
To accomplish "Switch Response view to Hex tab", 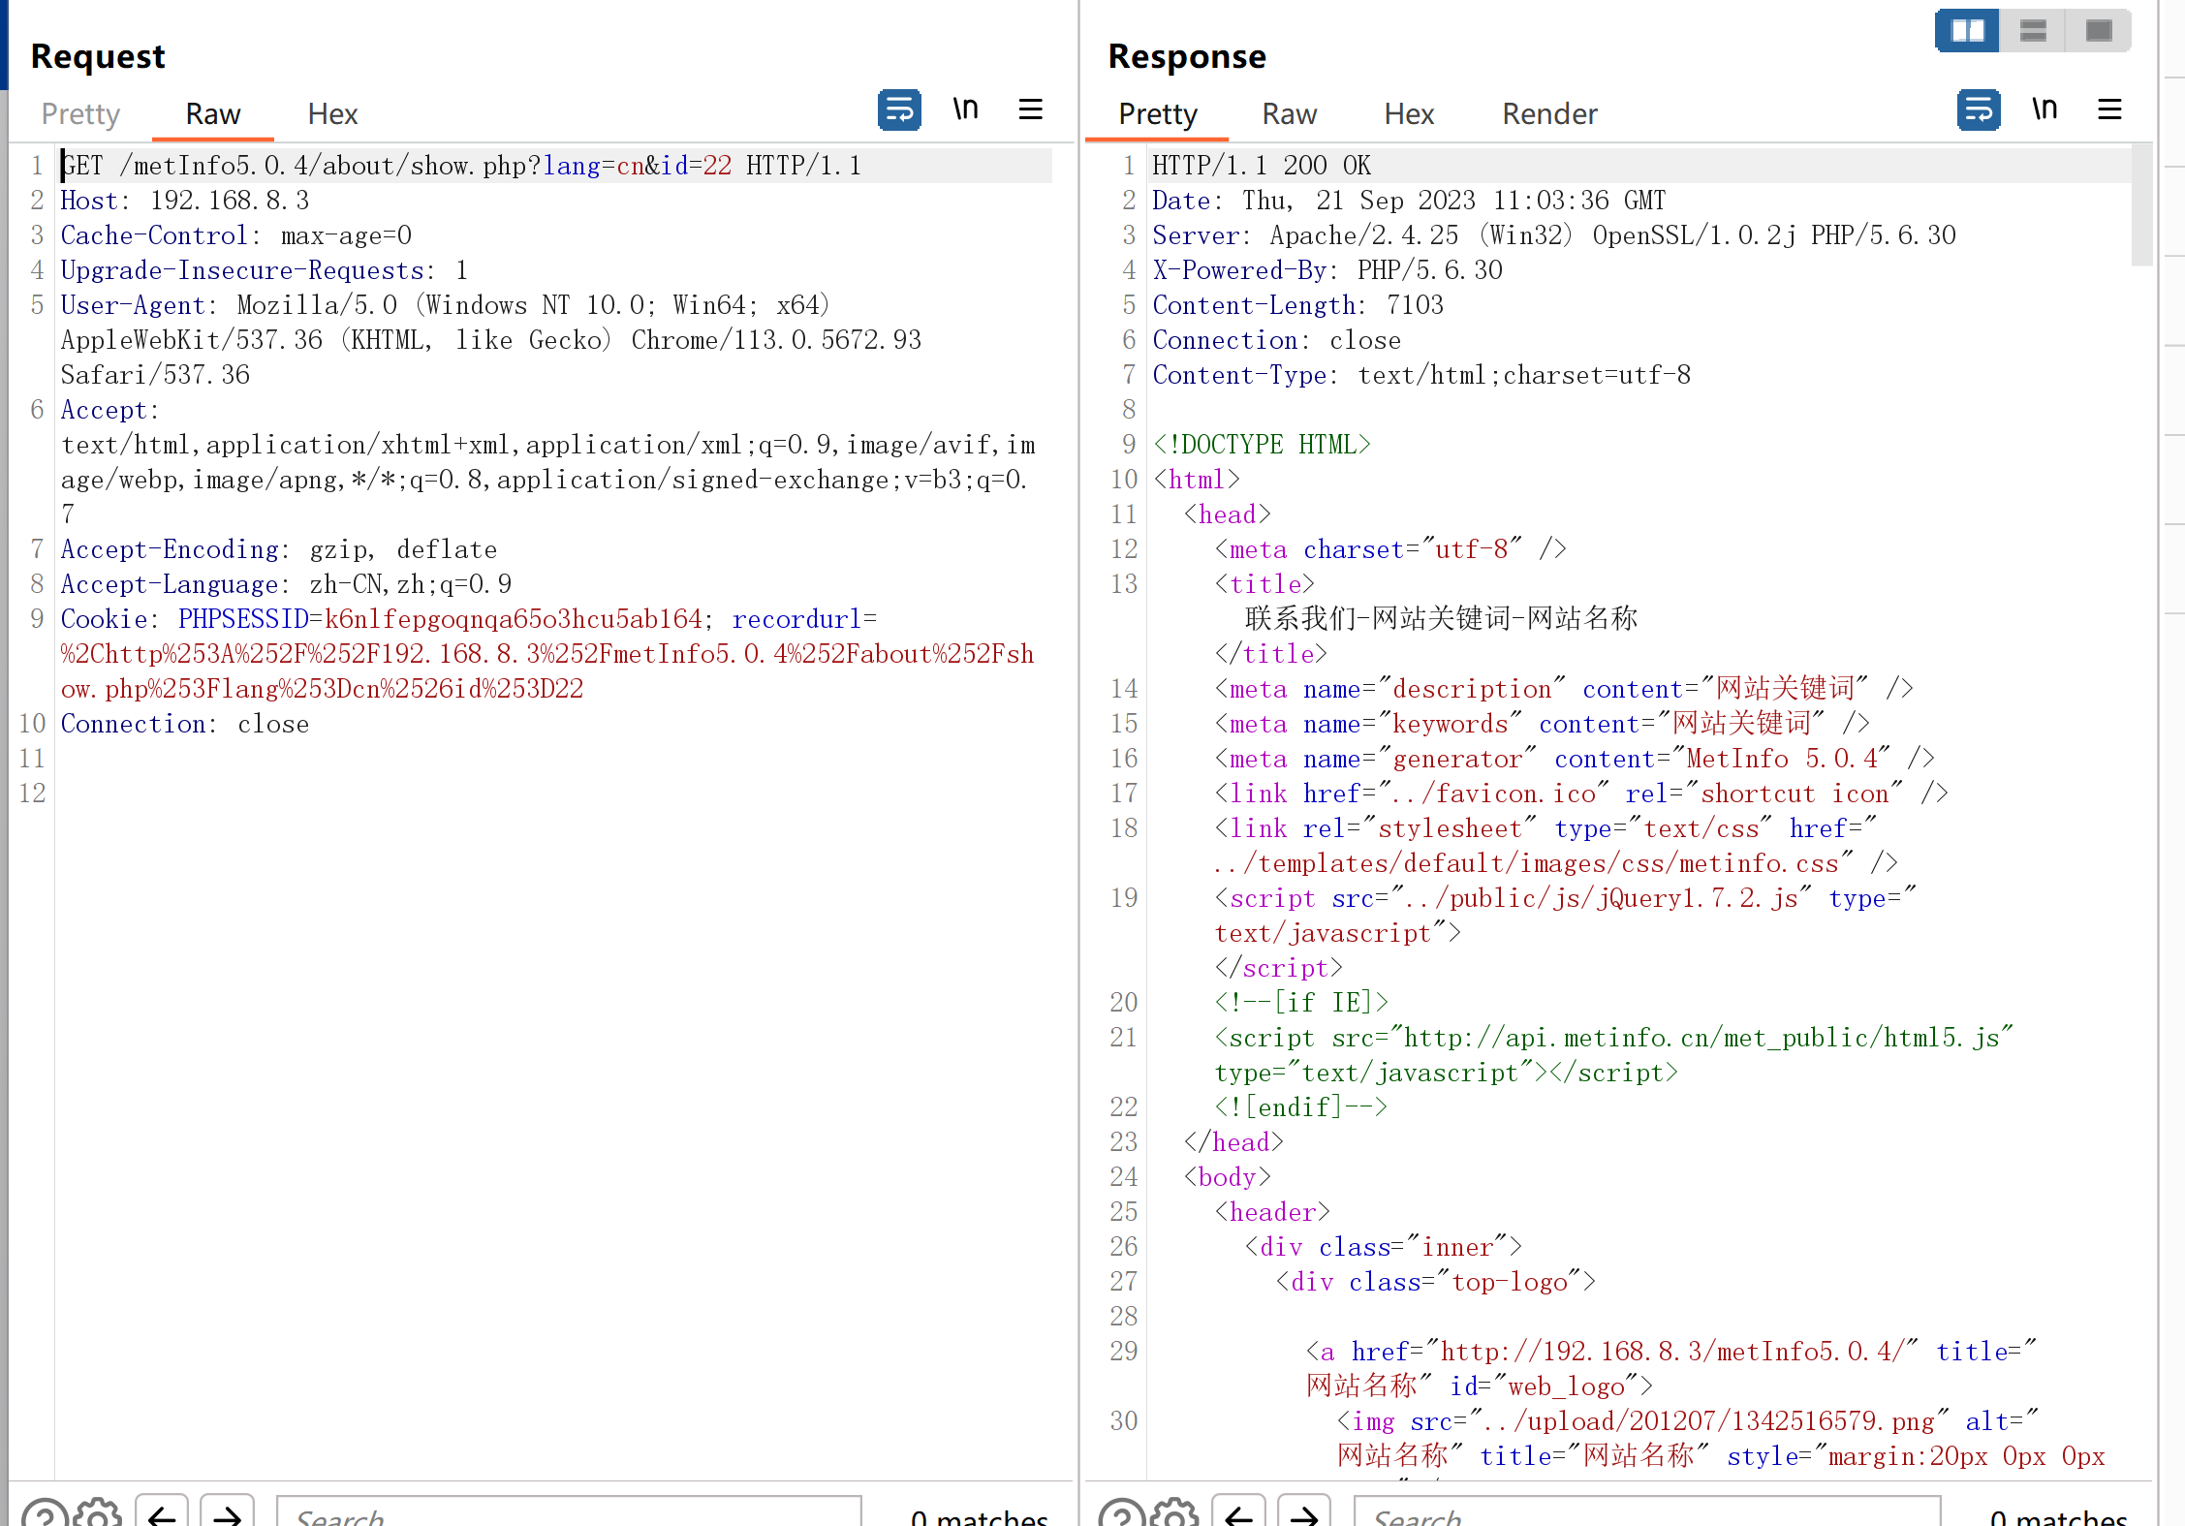I will [1409, 114].
